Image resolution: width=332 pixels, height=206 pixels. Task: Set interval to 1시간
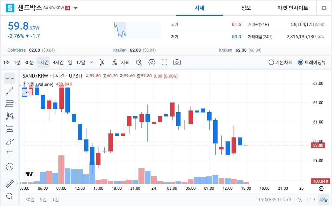43,62
